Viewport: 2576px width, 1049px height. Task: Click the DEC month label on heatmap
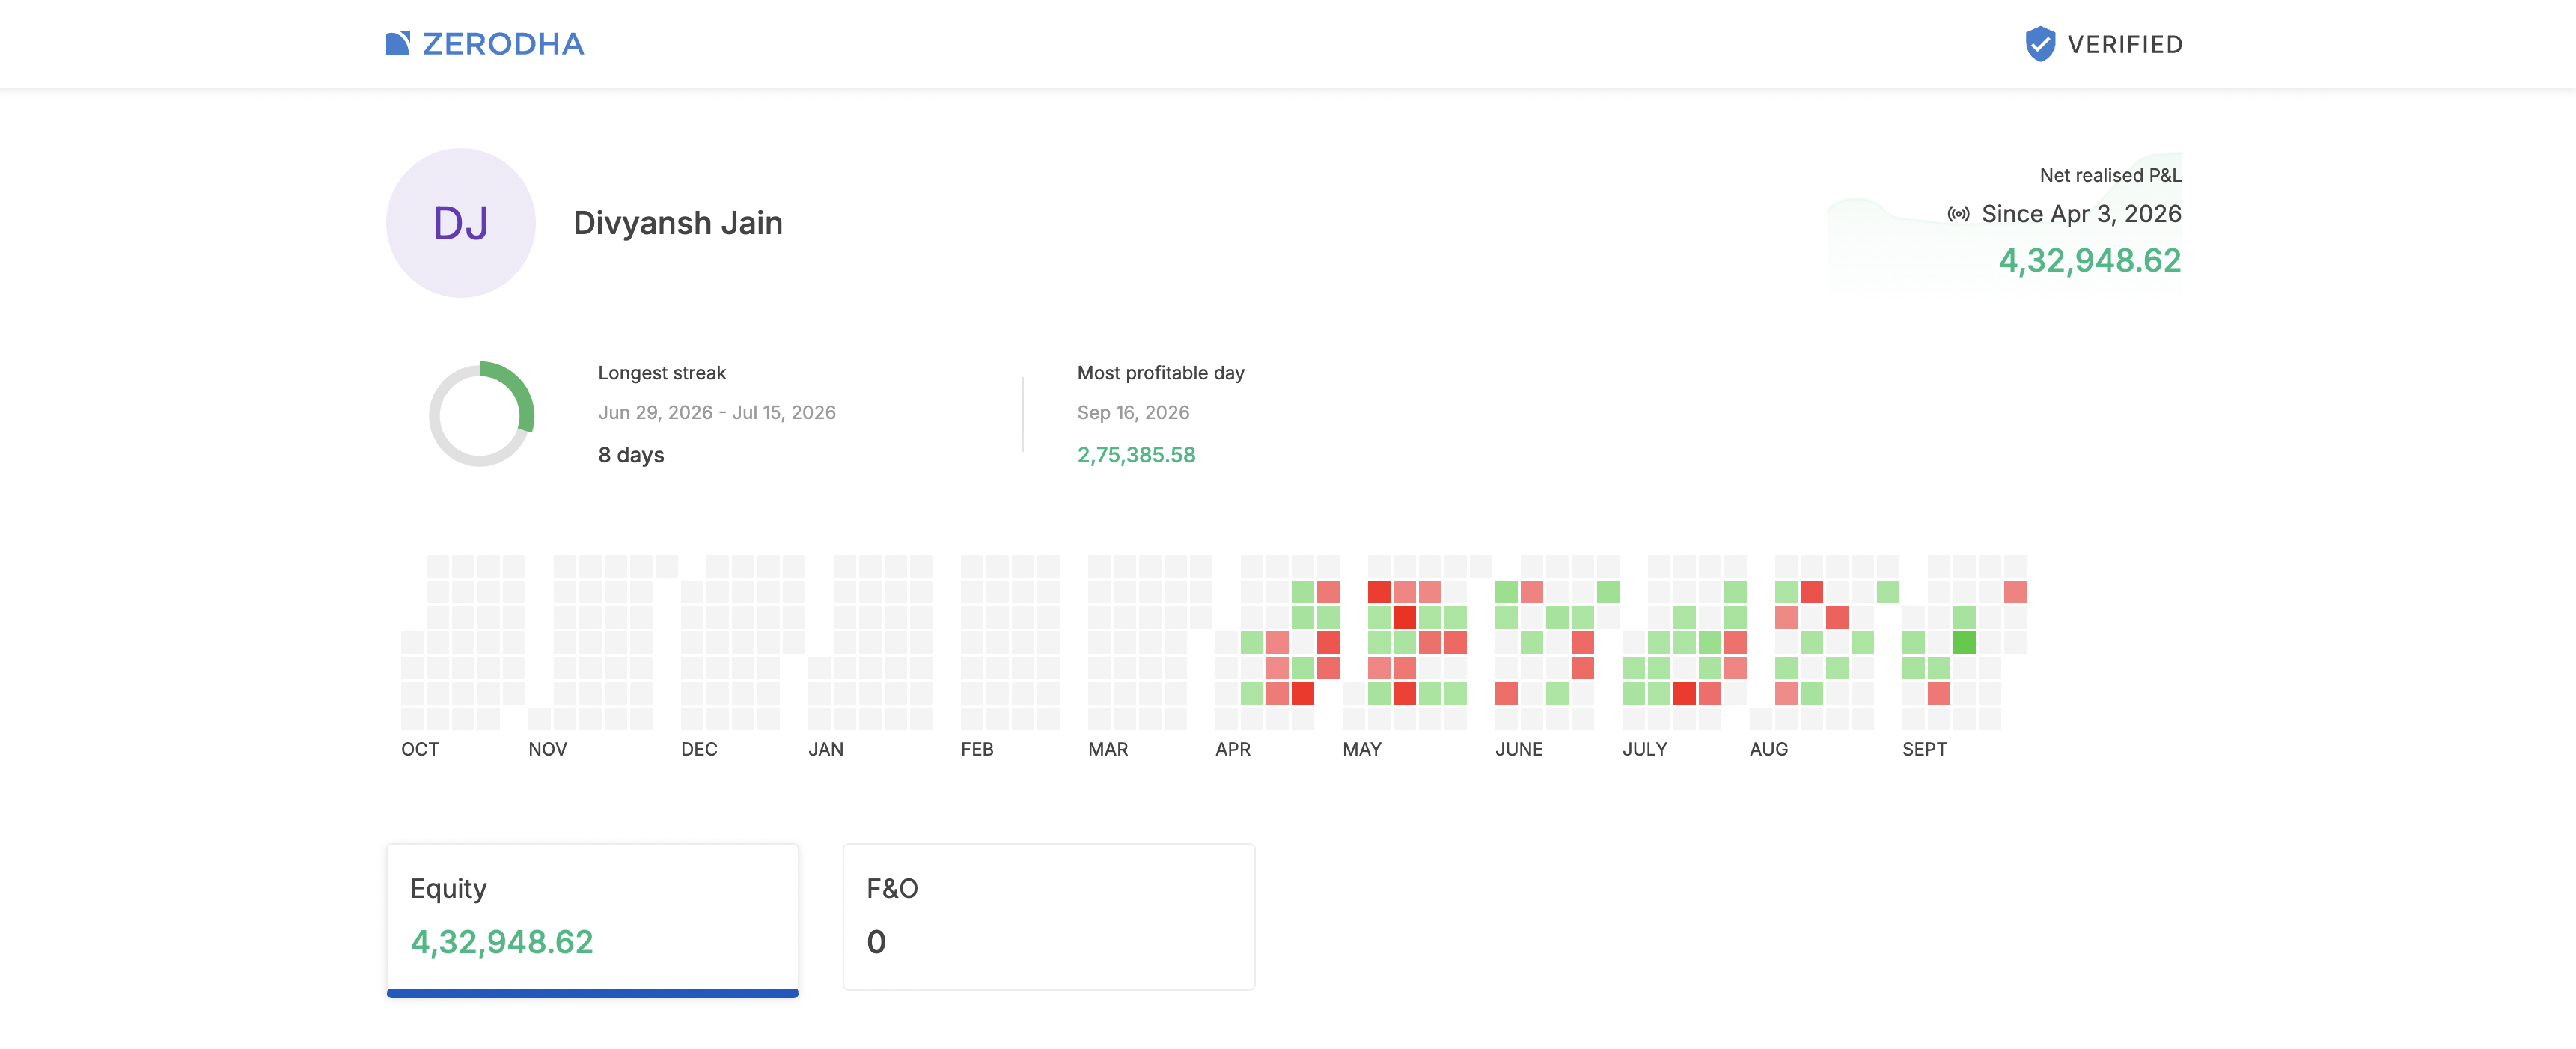click(x=699, y=749)
